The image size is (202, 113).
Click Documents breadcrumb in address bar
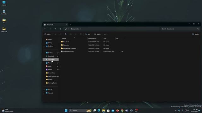tap(75, 29)
